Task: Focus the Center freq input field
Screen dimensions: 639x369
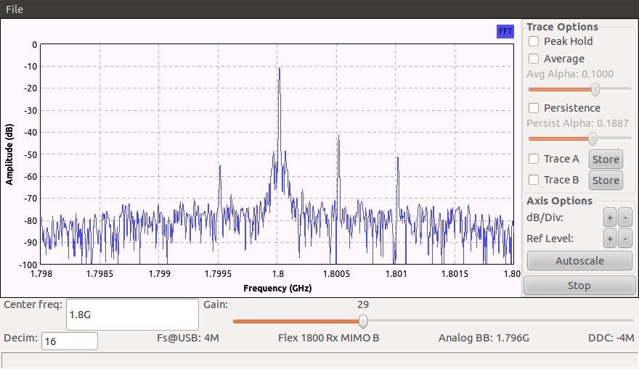Action: coord(131,315)
